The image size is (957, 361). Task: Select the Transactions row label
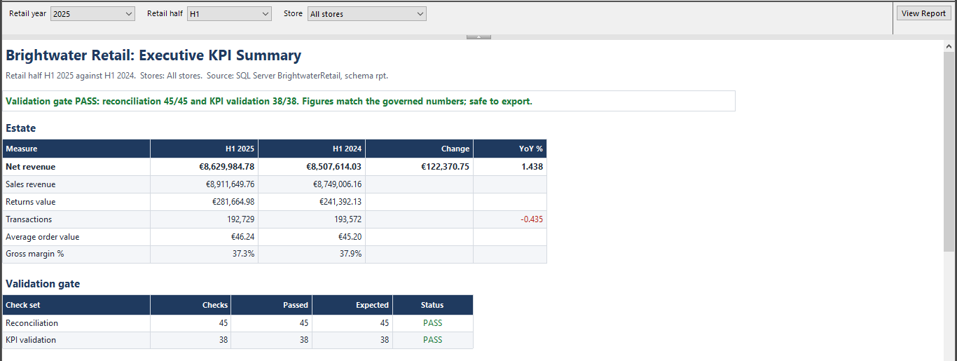click(29, 219)
